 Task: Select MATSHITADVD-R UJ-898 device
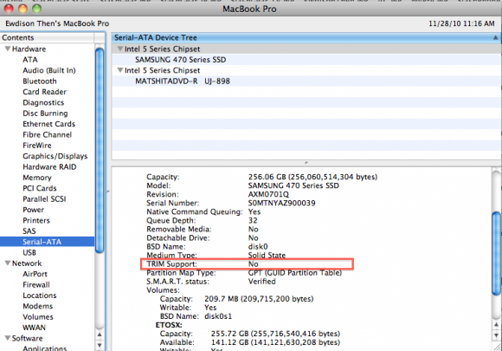tap(182, 81)
